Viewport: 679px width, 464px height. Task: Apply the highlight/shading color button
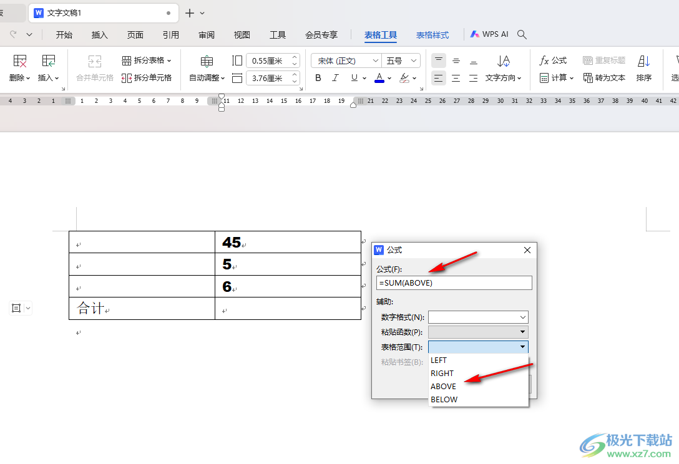404,78
